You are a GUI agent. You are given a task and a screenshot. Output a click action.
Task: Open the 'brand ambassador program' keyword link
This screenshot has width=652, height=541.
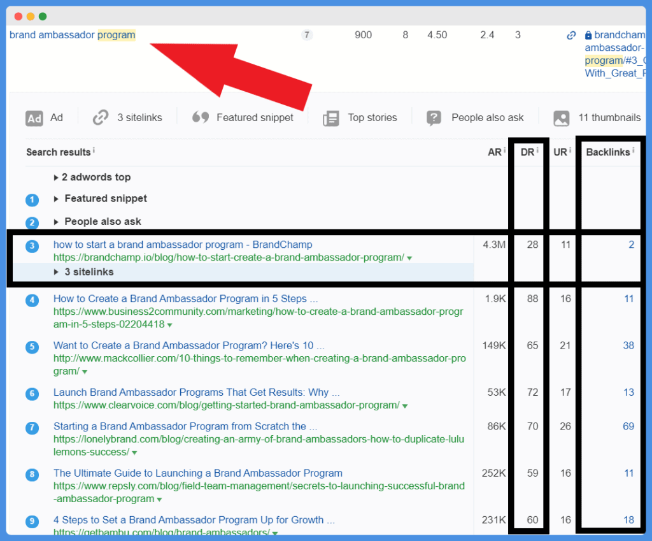[73, 35]
